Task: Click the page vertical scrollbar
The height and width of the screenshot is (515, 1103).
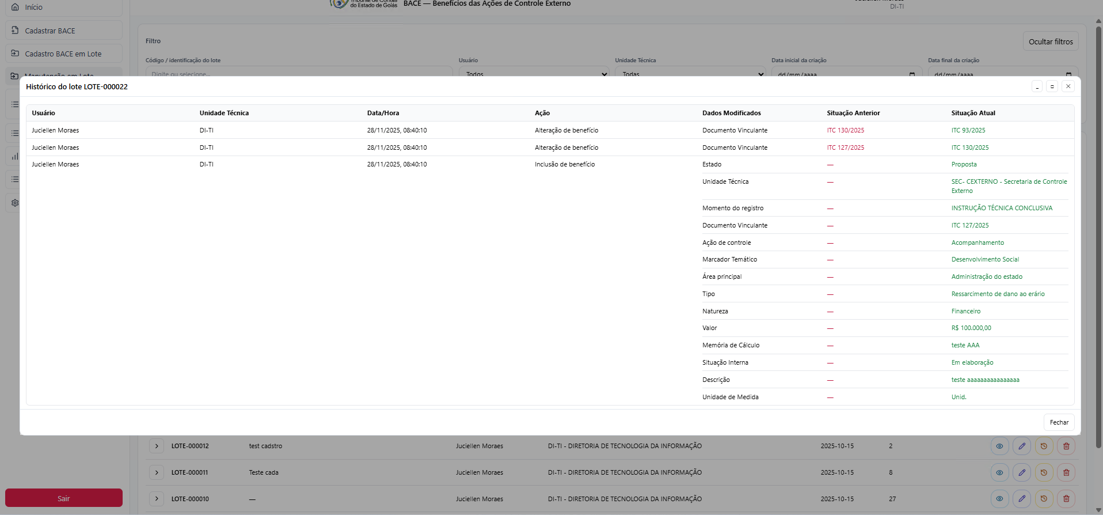Action: pyautogui.click(x=1098, y=230)
